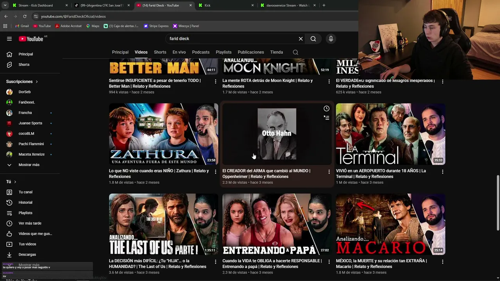Clear the search box text
This screenshot has height=281, width=500.
point(301,39)
